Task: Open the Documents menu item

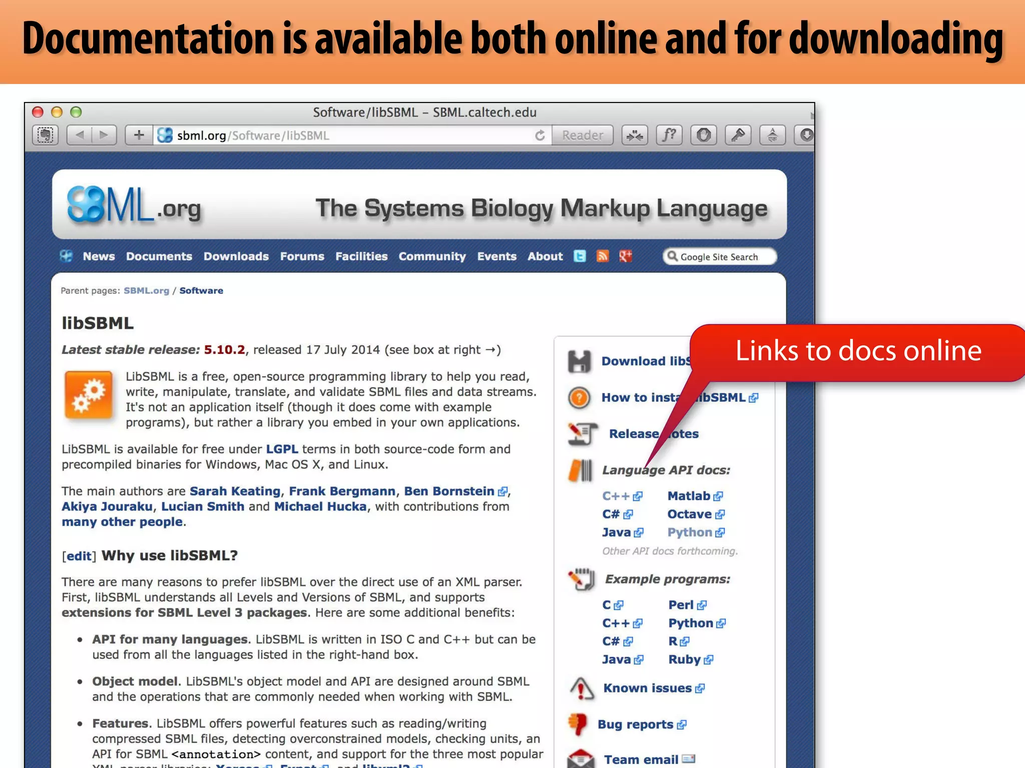Action: click(x=159, y=256)
